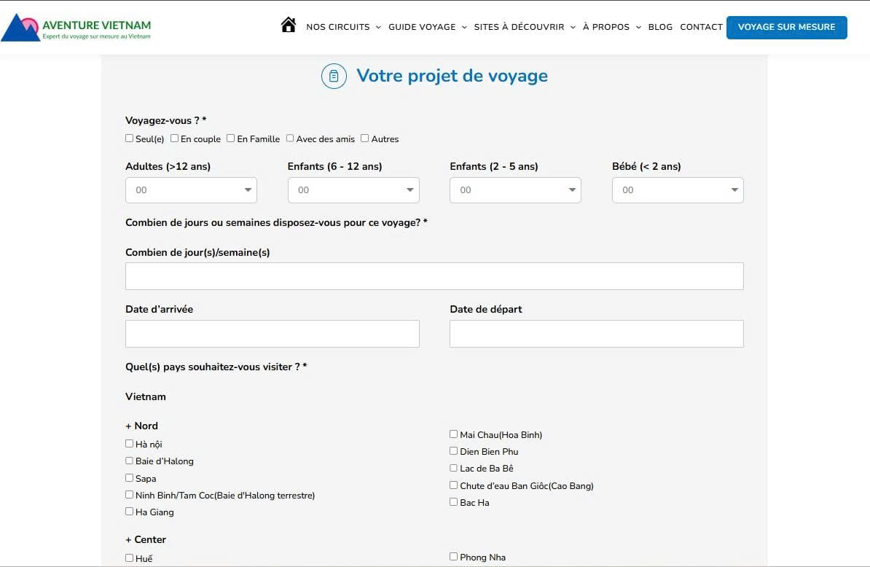Check the Avec des amis option

[289, 138]
